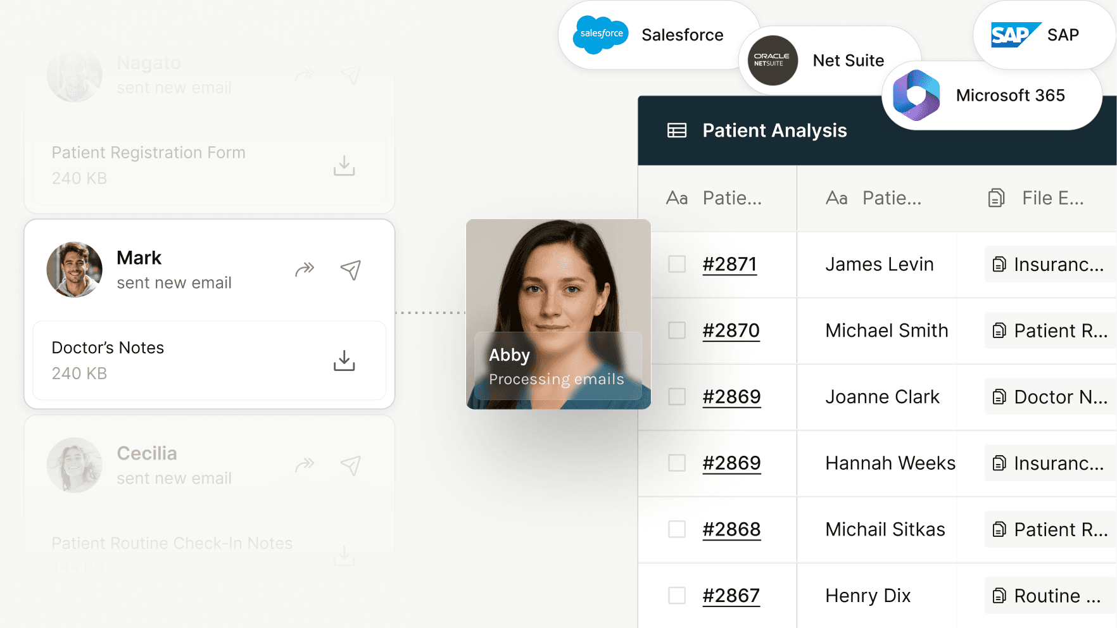Click file icon in Henry Dix row

999,596
